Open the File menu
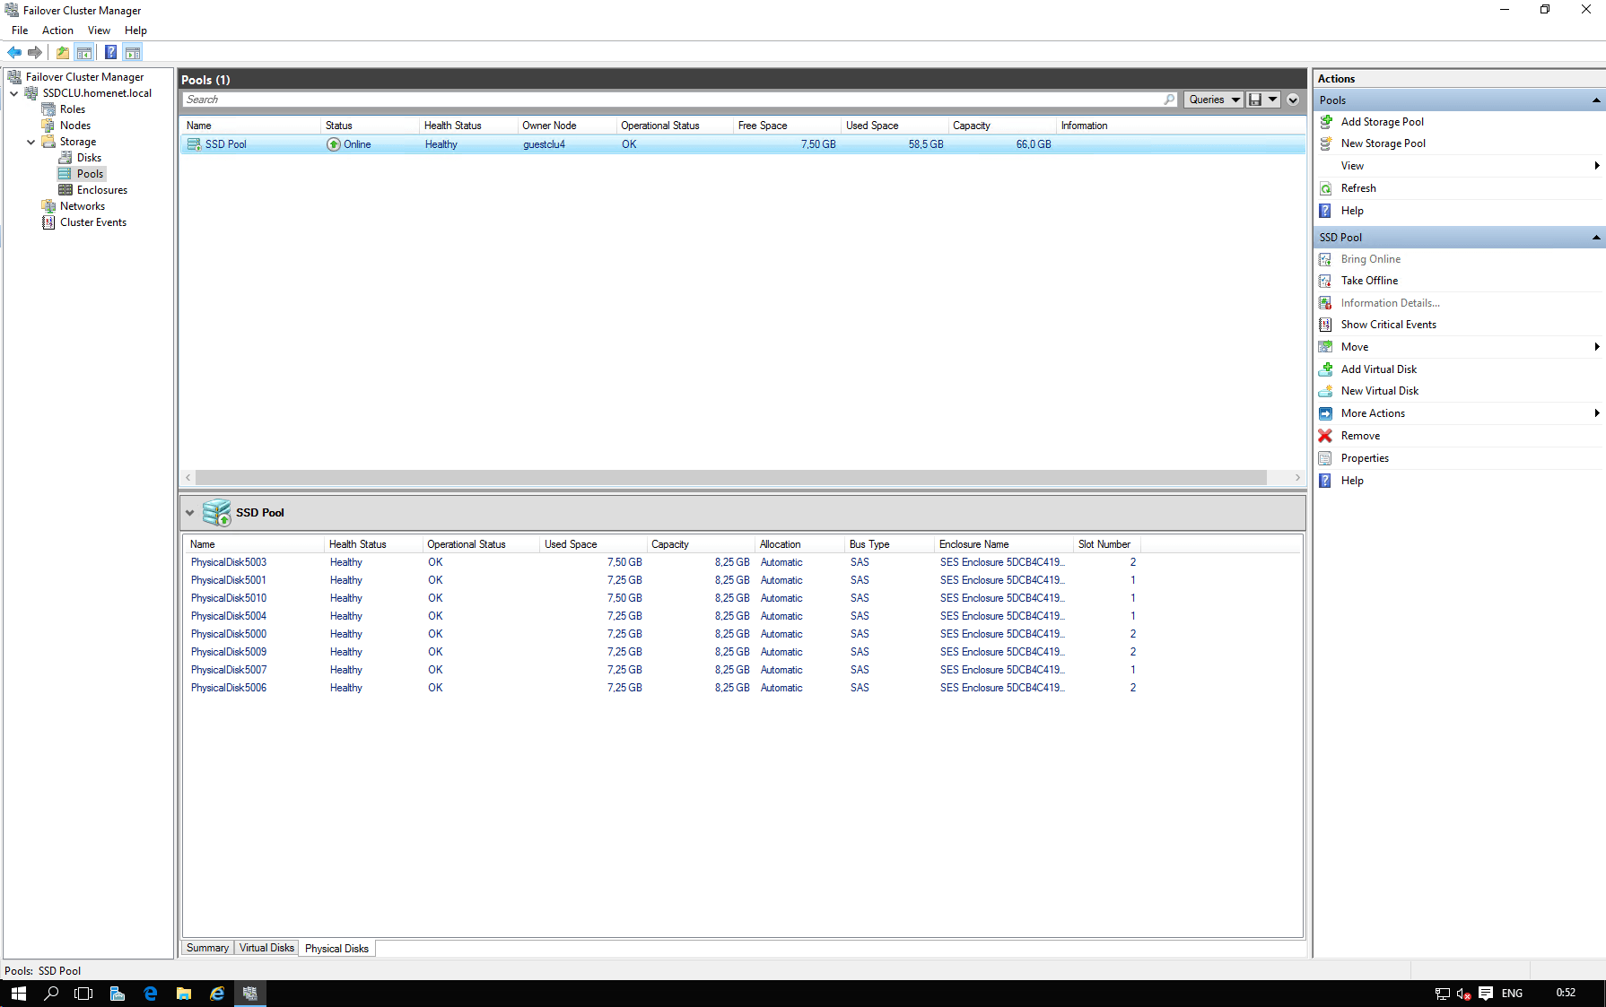The image size is (1606, 1007). [x=20, y=30]
